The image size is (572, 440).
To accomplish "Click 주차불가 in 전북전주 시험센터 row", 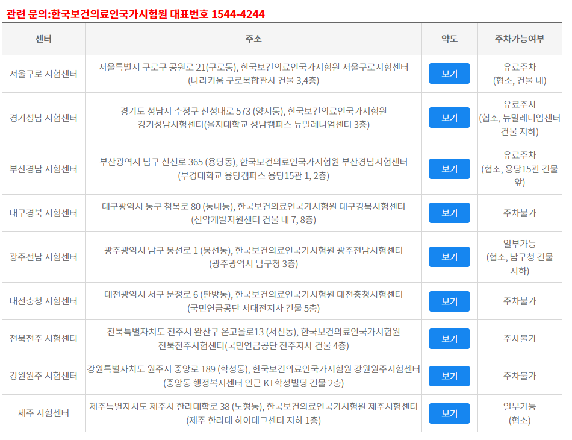I will (520, 339).
